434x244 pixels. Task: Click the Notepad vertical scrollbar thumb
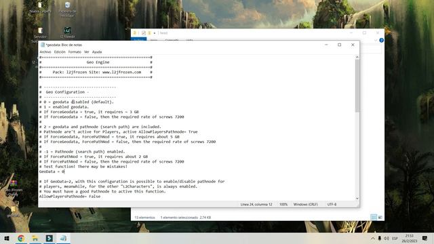pyautogui.click(x=357, y=86)
